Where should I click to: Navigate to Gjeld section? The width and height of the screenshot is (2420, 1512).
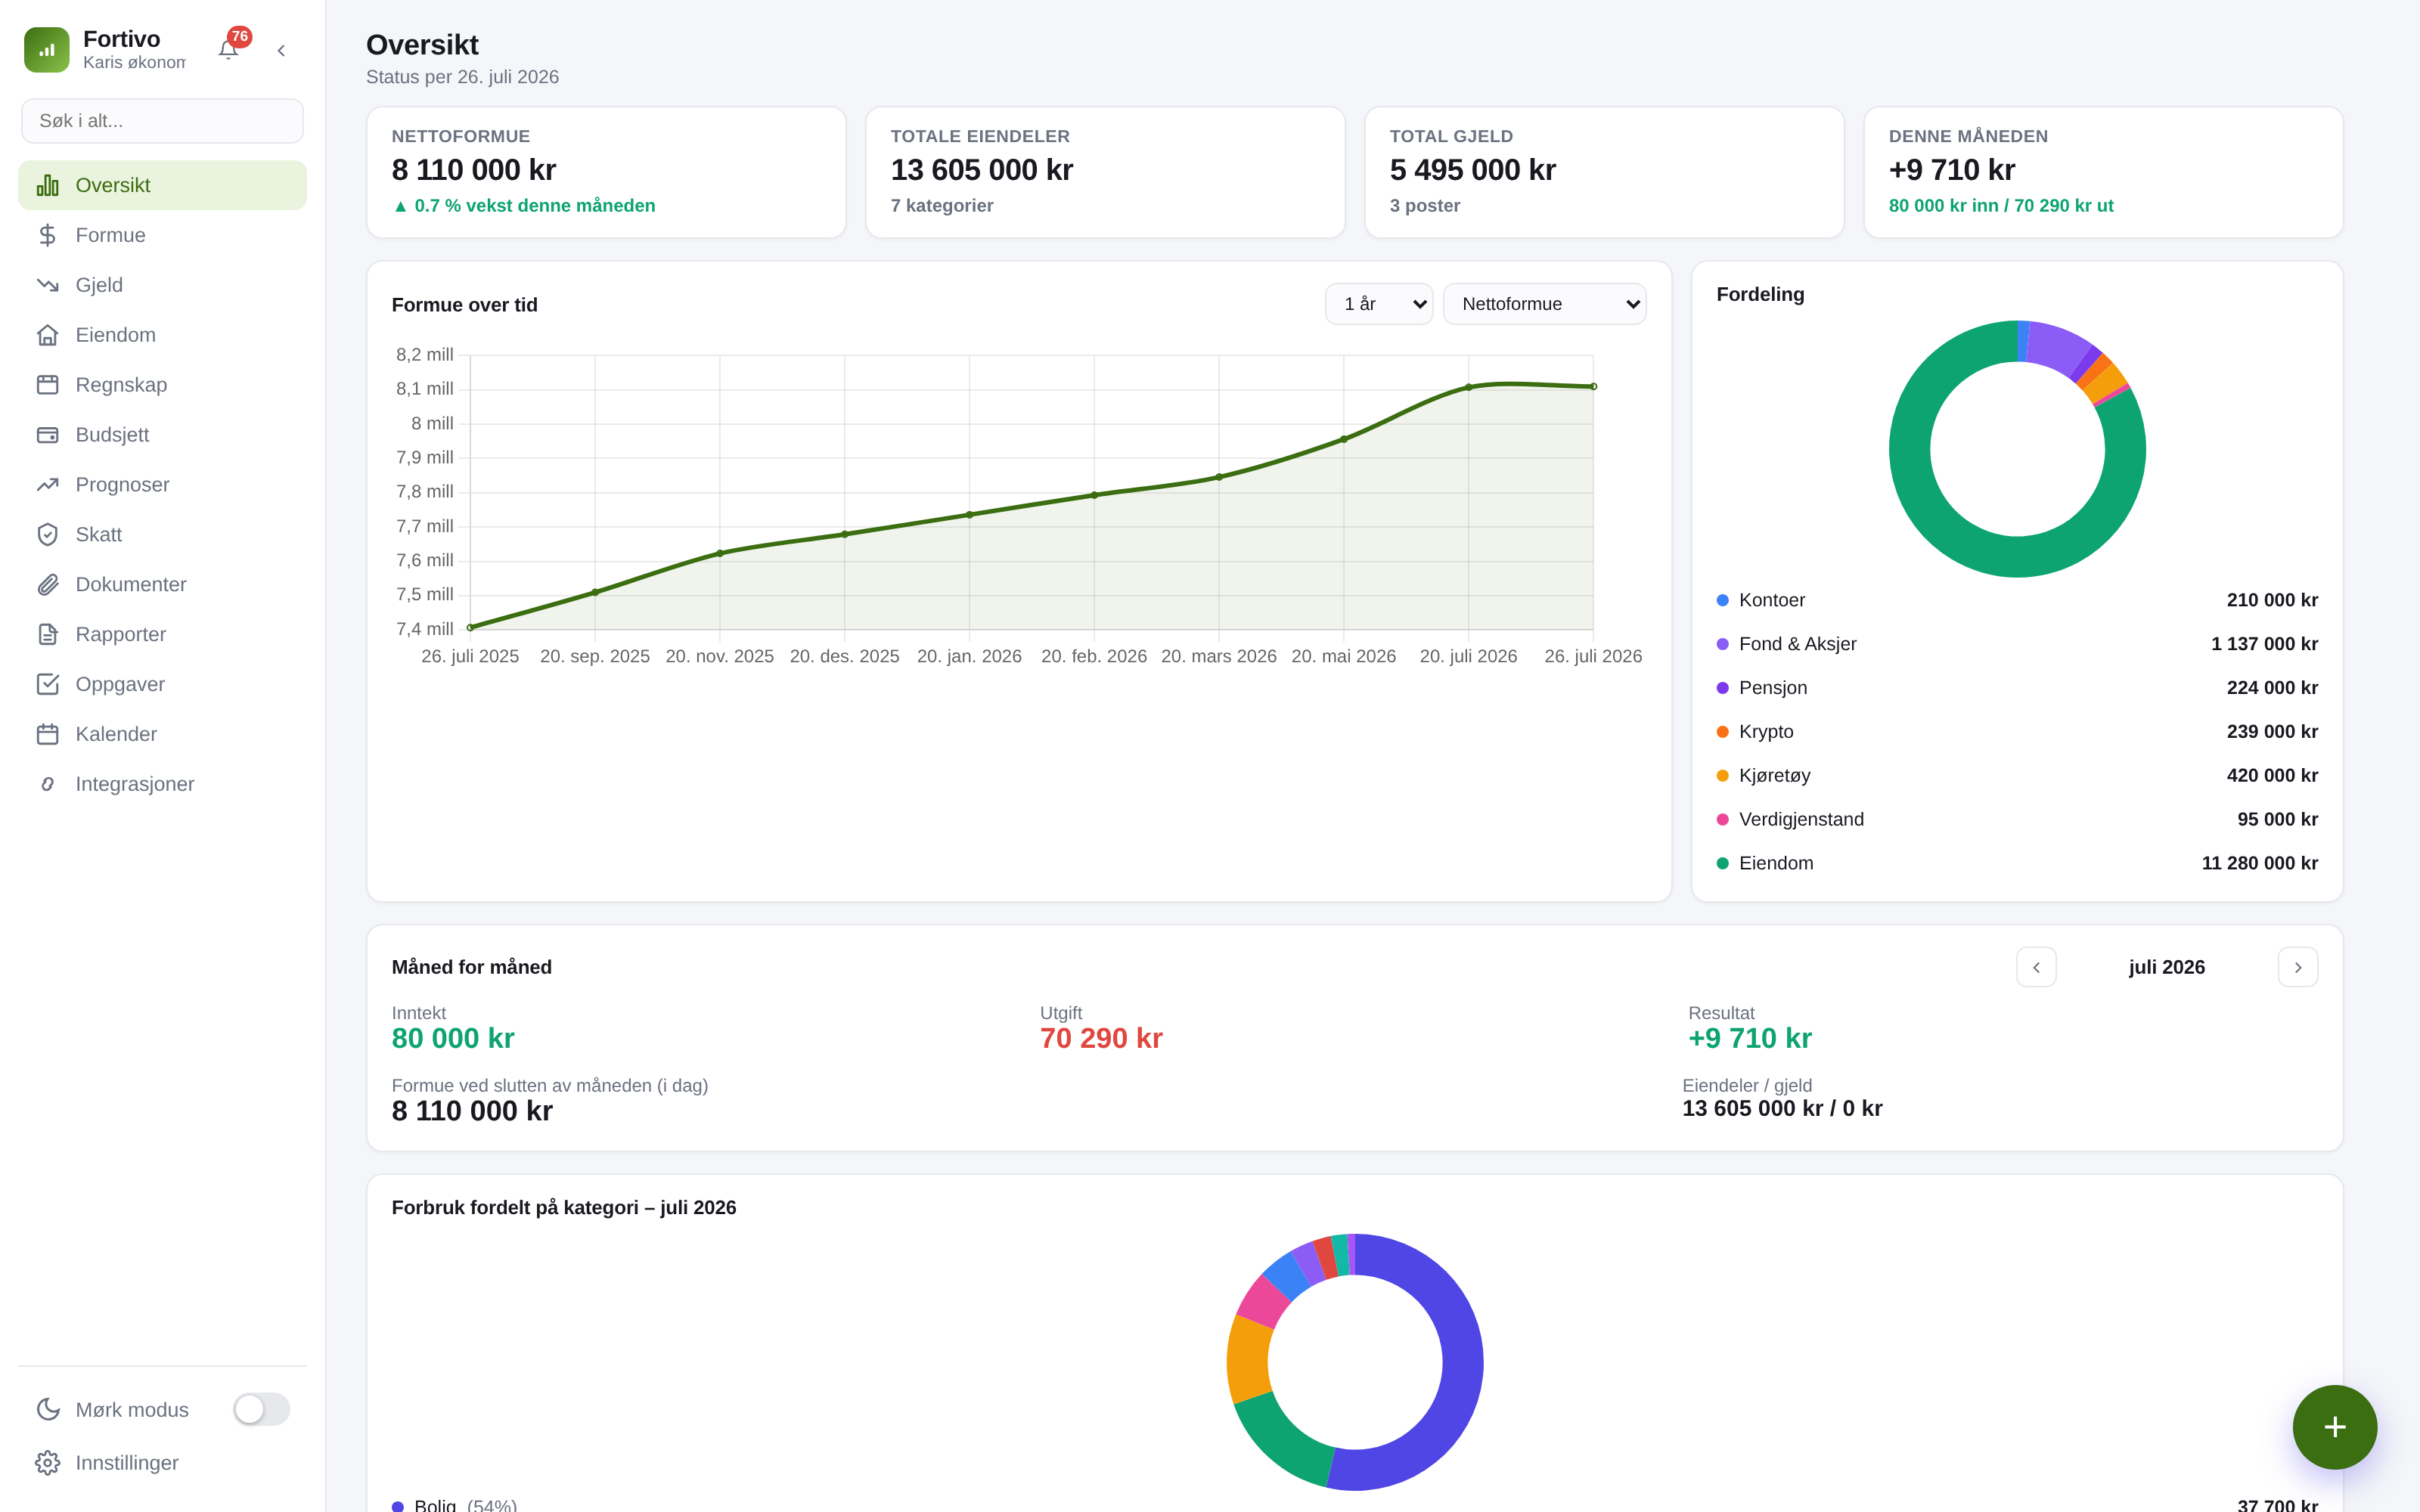pos(162,285)
